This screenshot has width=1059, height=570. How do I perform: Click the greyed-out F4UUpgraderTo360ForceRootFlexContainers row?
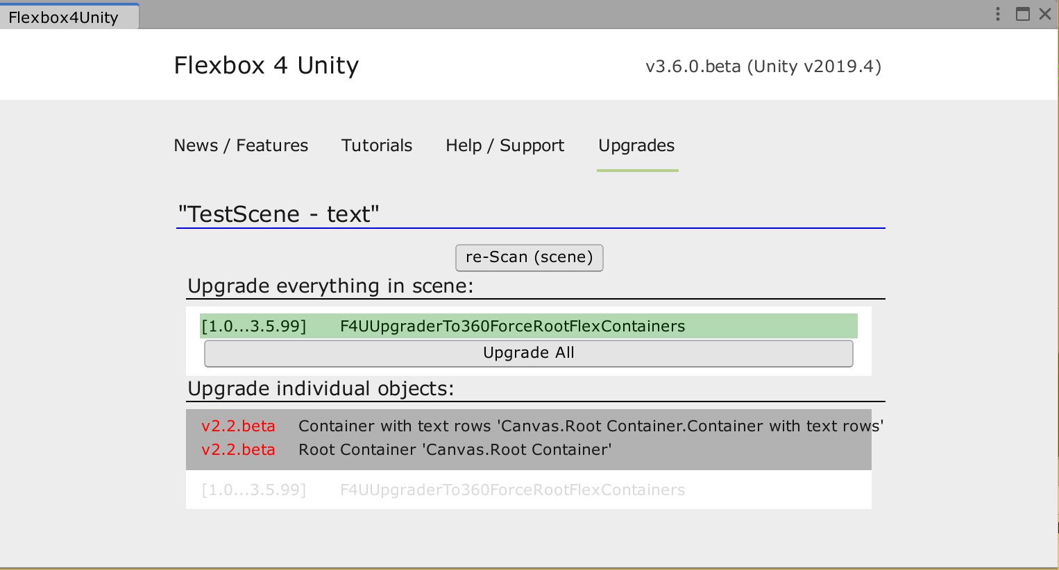529,490
